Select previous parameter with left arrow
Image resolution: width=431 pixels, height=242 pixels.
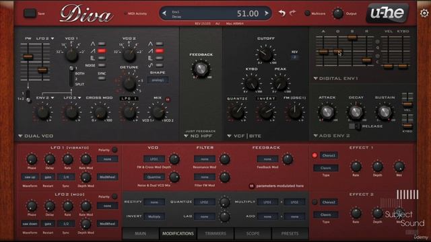[x=164, y=13]
